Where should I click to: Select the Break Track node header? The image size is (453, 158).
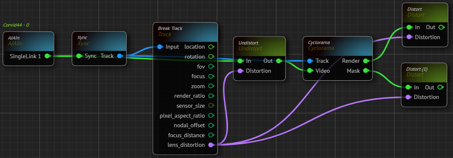pyautogui.click(x=185, y=32)
